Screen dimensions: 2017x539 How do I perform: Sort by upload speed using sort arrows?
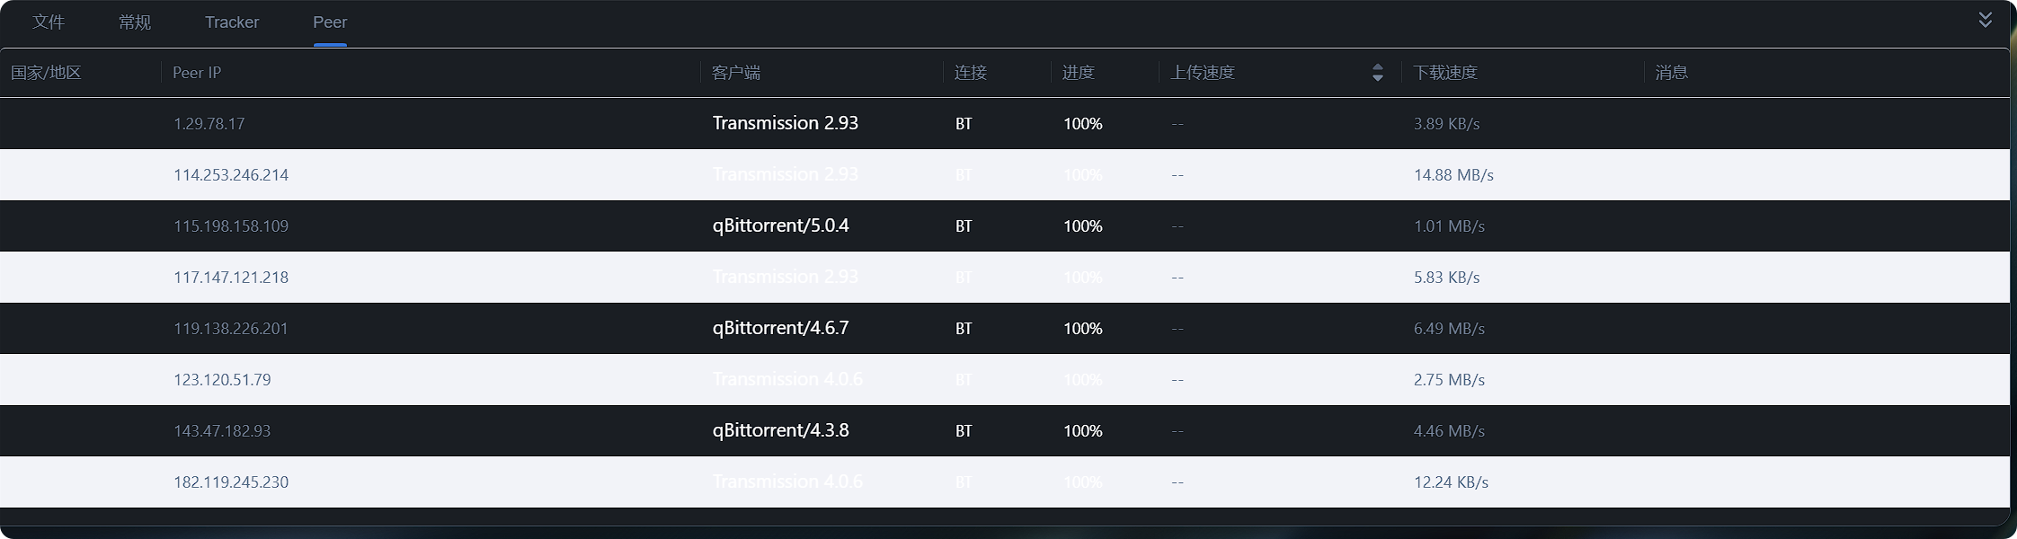click(1378, 73)
